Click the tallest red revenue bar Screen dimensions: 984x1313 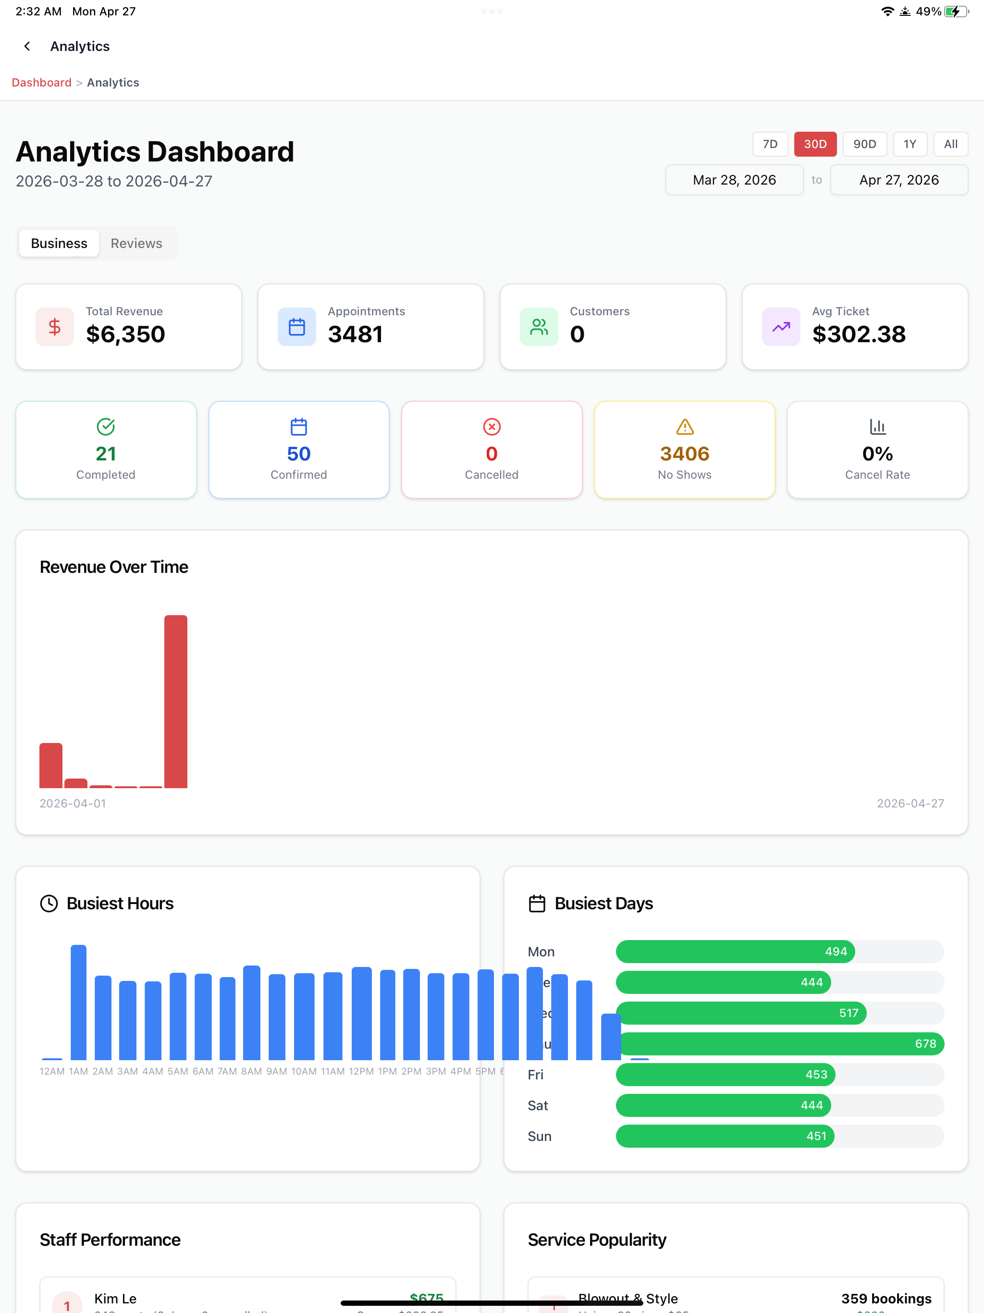coord(176,702)
